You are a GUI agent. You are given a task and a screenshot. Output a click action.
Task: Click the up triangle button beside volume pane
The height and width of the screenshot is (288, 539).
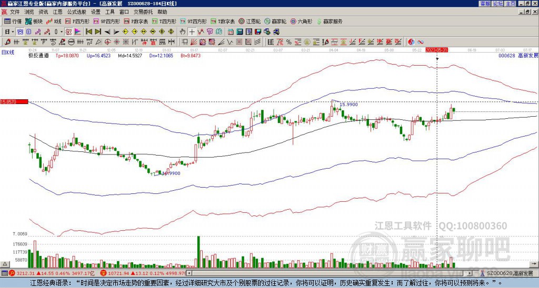pyautogui.click(x=5, y=264)
